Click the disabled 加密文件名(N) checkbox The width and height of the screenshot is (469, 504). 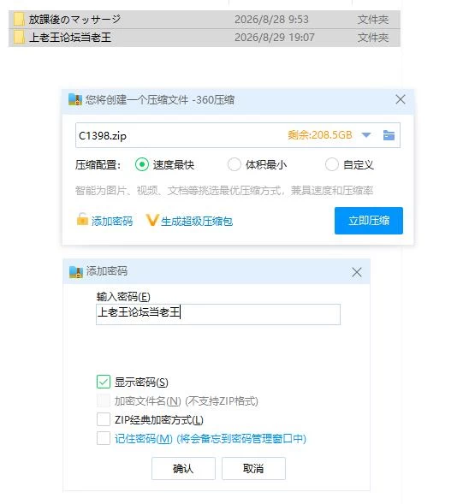point(104,400)
